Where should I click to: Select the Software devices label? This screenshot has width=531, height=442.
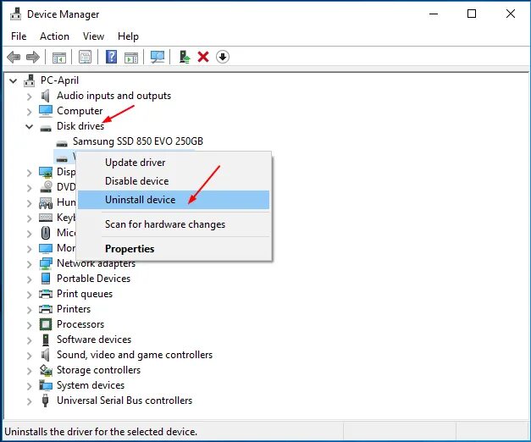[x=94, y=340]
